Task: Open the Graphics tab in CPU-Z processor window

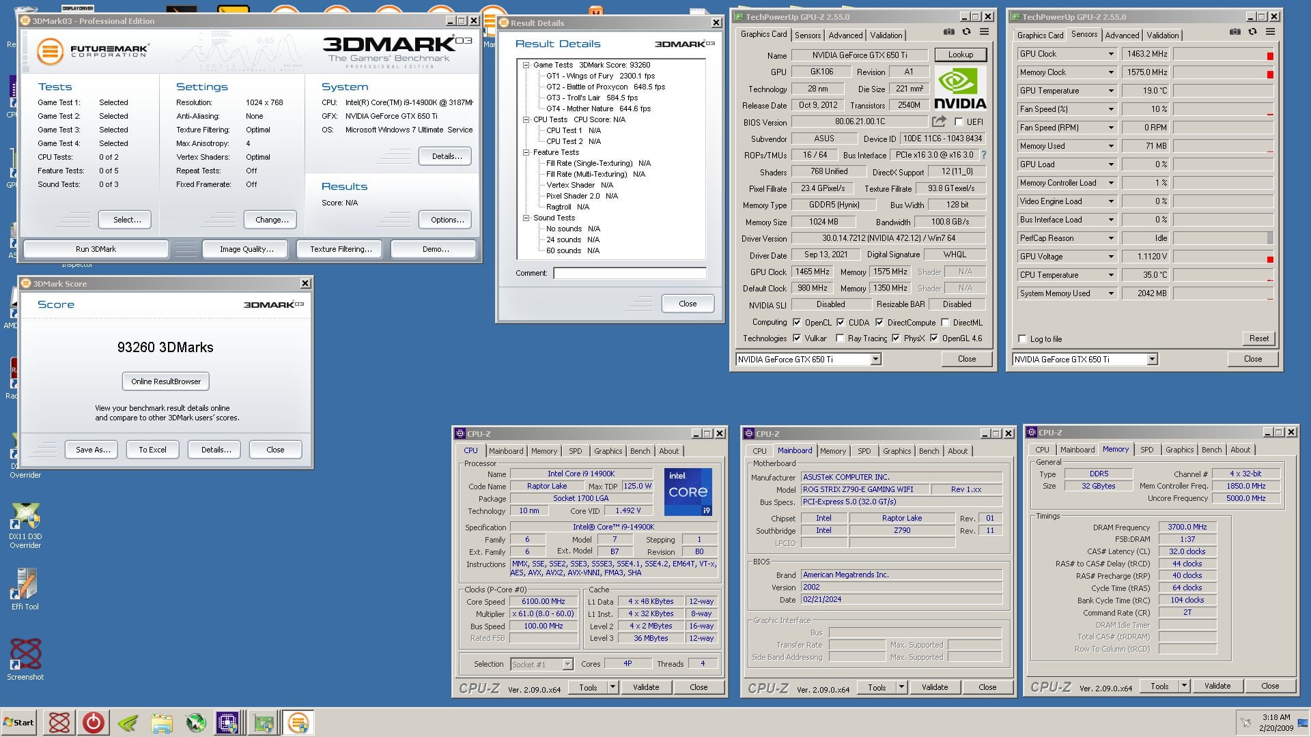Action: pyautogui.click(x=608, y=451)
